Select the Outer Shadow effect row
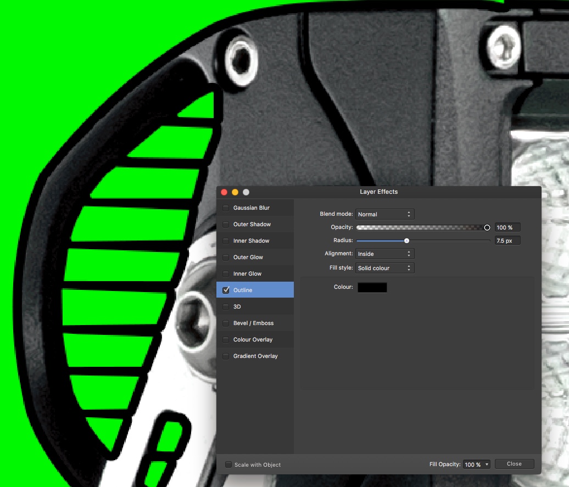 (255, 224)
